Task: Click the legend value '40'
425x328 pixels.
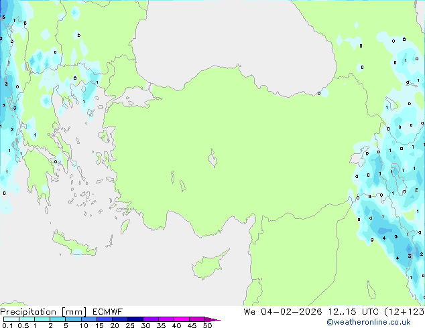Action: [176, 325]
